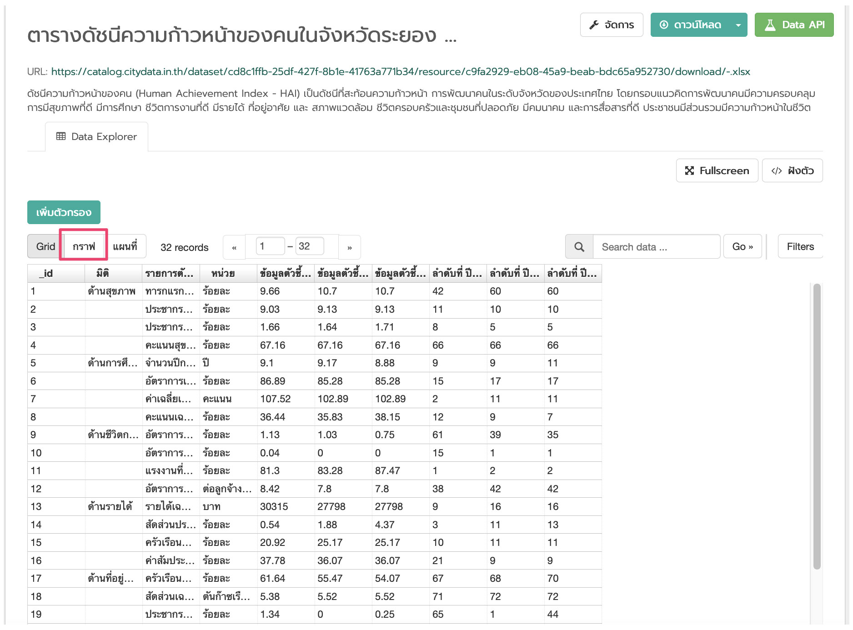Click the ฝังตัว embed button
853x630 pixels.
tap(792, 170)
